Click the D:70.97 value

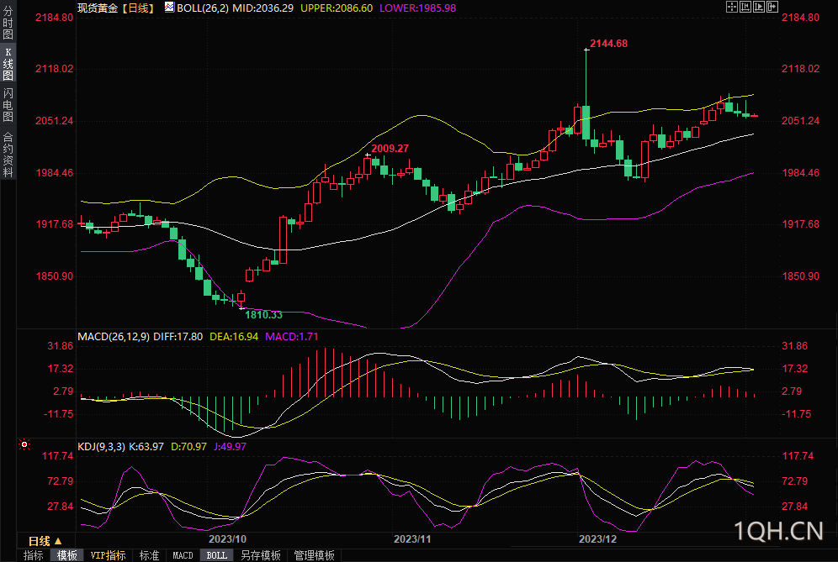click(188, 447)
